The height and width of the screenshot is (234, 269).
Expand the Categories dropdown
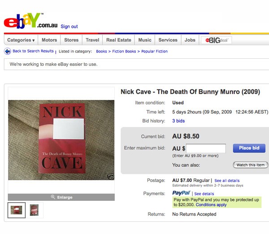click(21, 40)
